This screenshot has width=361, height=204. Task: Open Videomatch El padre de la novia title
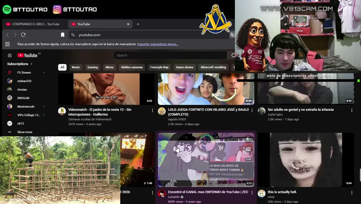[100, 112]
